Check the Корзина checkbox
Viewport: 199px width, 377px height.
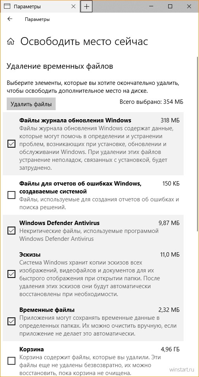pyautogui.click(x=11, y=360)
